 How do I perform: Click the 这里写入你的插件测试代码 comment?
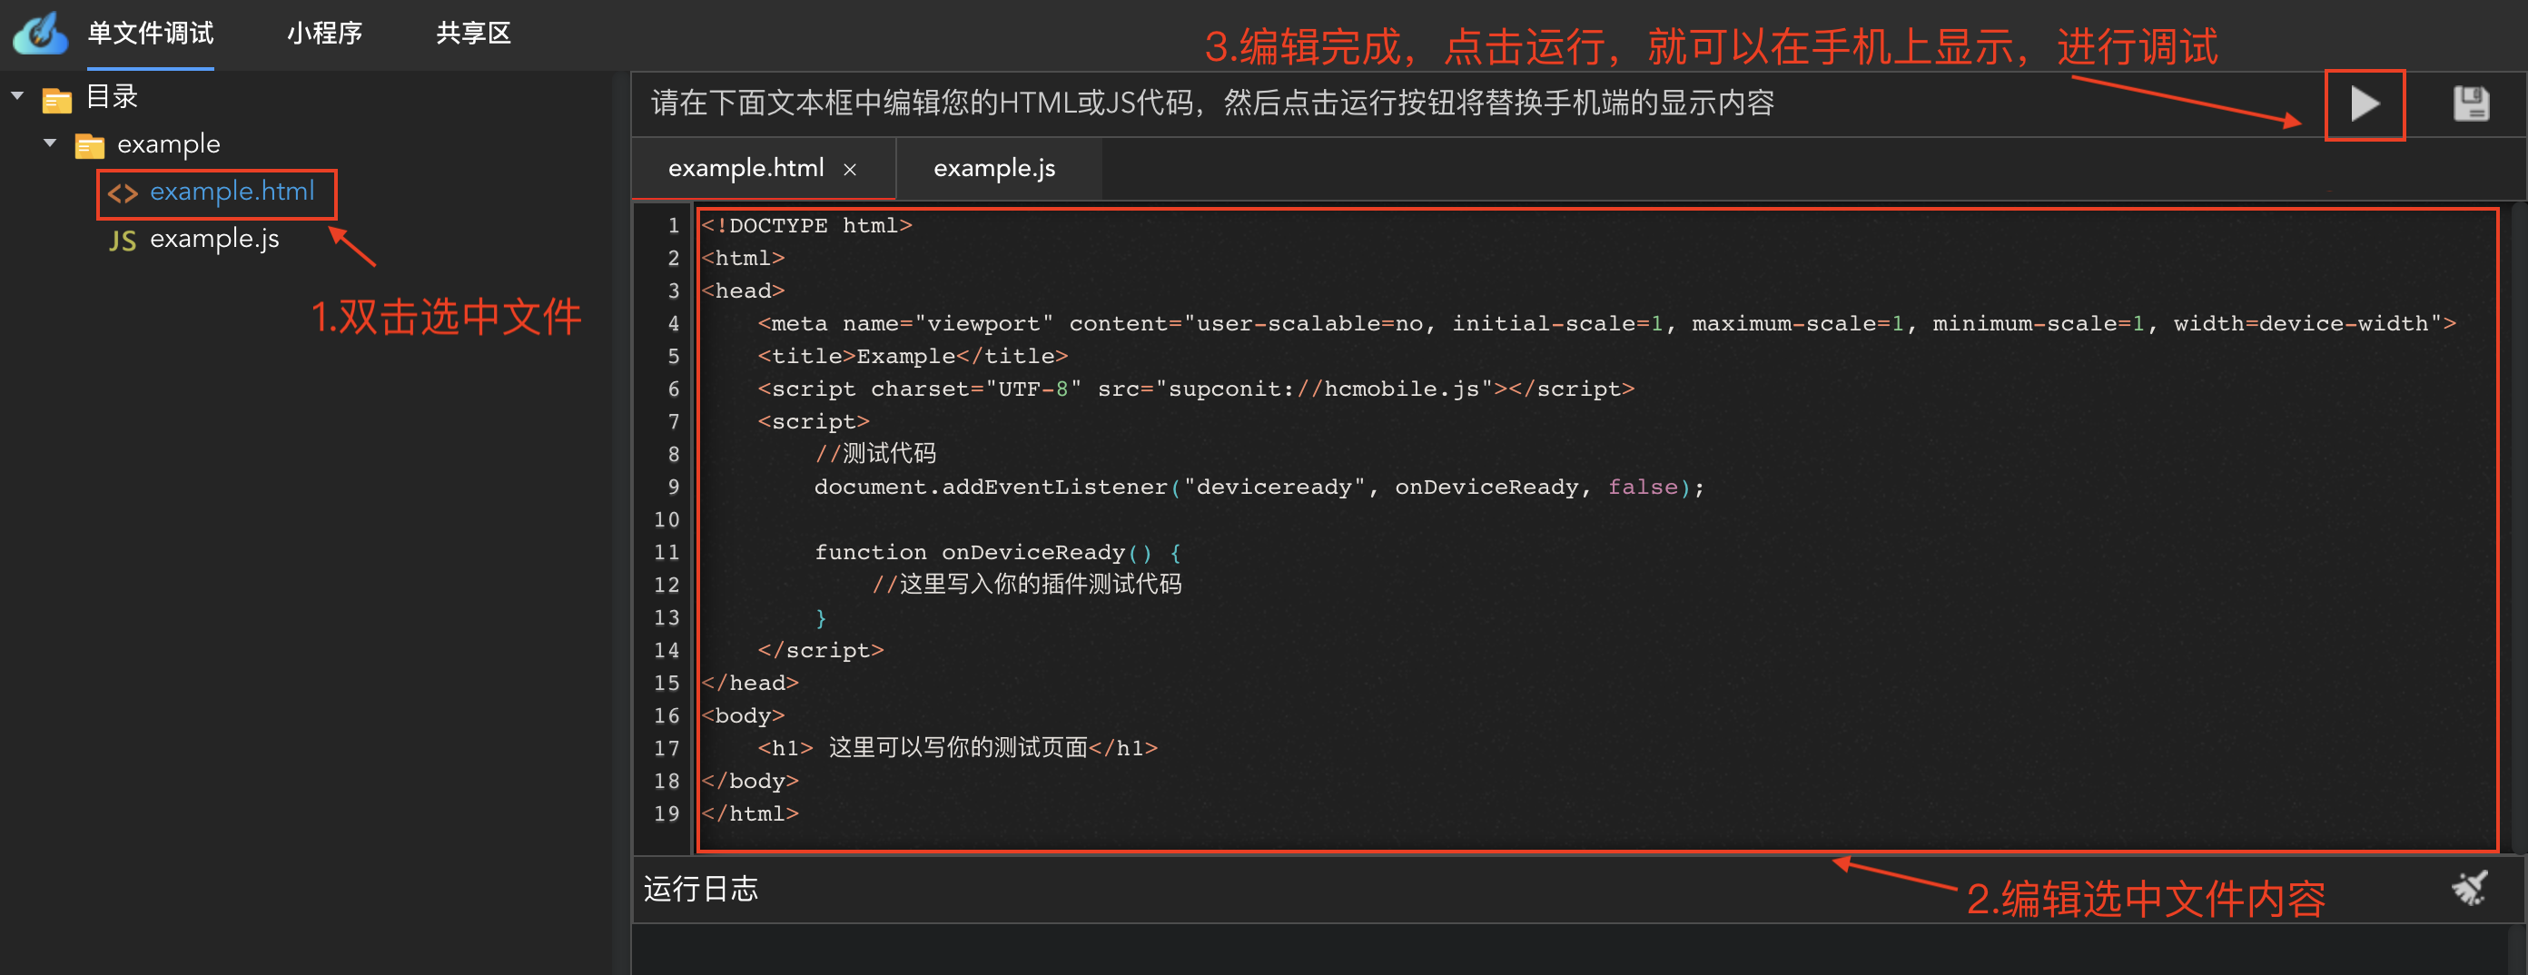(1026, 585)
